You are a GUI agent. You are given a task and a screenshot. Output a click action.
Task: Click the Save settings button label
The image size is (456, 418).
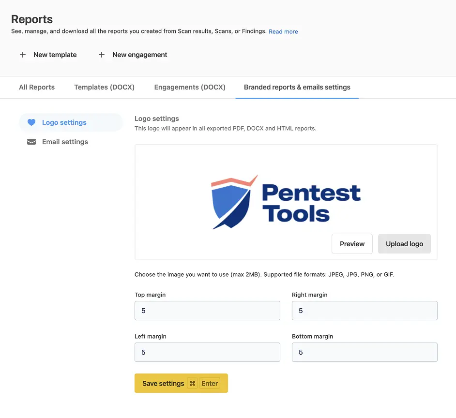pos(163,383)
